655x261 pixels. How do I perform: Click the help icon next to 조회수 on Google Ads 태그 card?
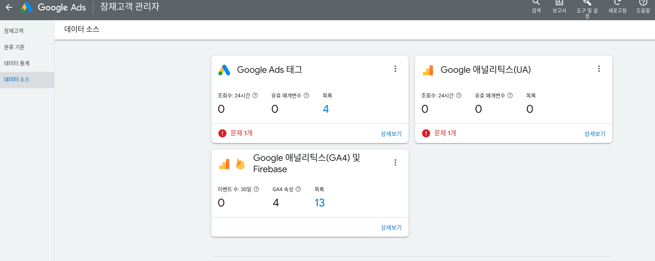tap(255, 96)
